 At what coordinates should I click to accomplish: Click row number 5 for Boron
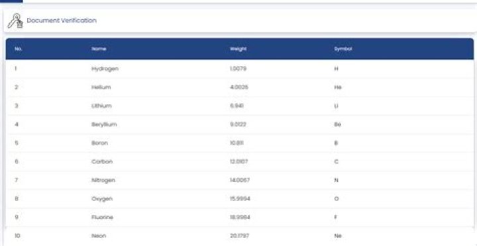(x=17, y=143)
